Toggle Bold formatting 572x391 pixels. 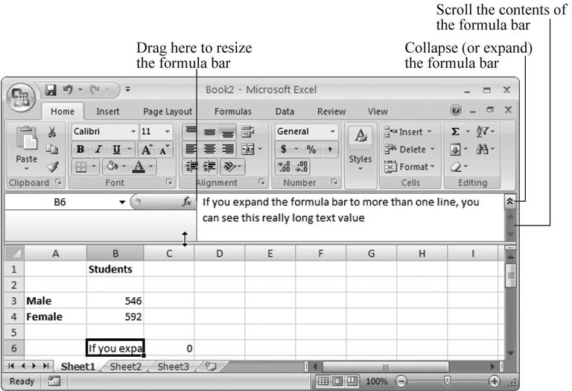[80, 149]
